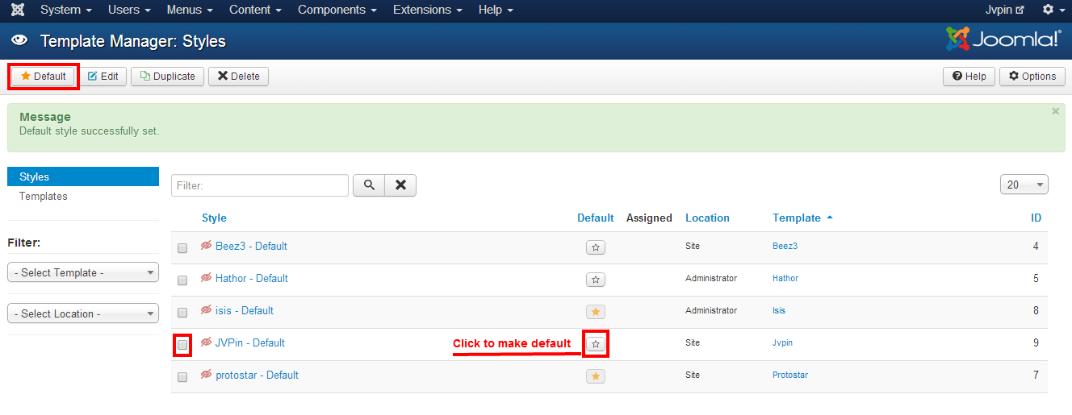The image size is (1072, 415).
Task: Click the Joomla logo icon in top menu
Action: 18,10
